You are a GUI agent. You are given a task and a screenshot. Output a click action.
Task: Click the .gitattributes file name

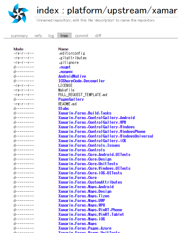click(73, 58)
